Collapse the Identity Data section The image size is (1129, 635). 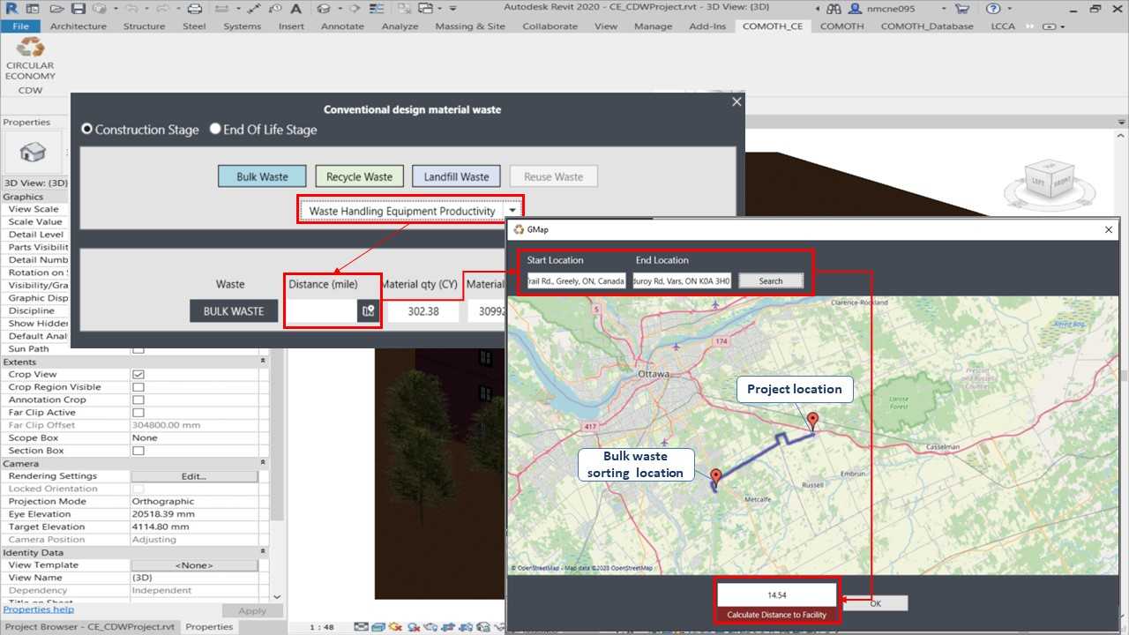coord(263,552)
